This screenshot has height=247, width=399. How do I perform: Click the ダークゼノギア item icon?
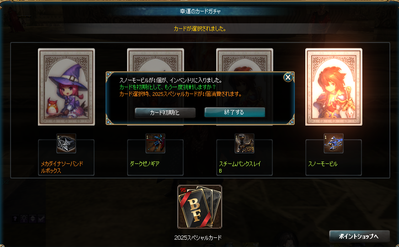(x=155, y=143)
